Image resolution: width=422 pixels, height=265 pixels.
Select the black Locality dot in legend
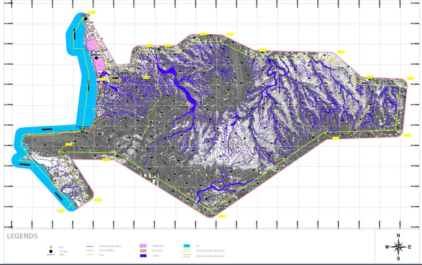tap(51, 251)
